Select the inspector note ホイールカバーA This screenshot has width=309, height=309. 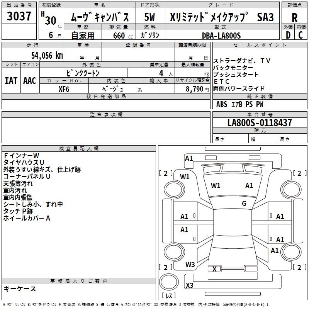point(27,218)
